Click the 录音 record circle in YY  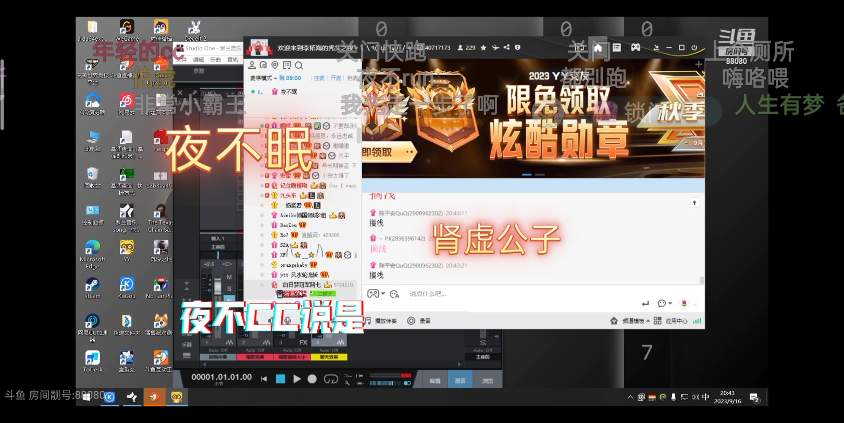point(411,321)
